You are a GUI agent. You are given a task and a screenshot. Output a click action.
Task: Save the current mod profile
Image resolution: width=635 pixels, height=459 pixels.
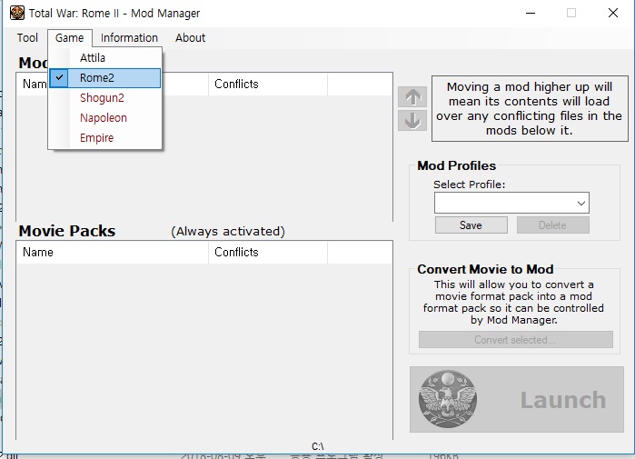click(x=471, y=225)
